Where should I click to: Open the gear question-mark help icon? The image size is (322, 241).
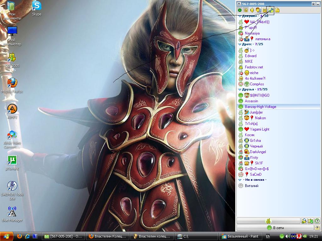point(317,221)
